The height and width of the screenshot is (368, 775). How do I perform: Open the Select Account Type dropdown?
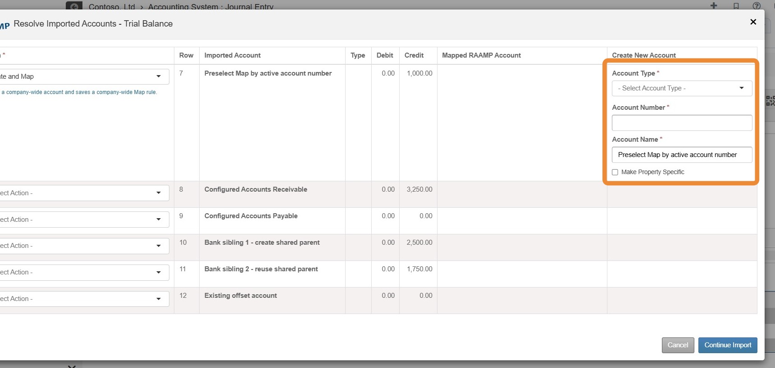point(682,88)
